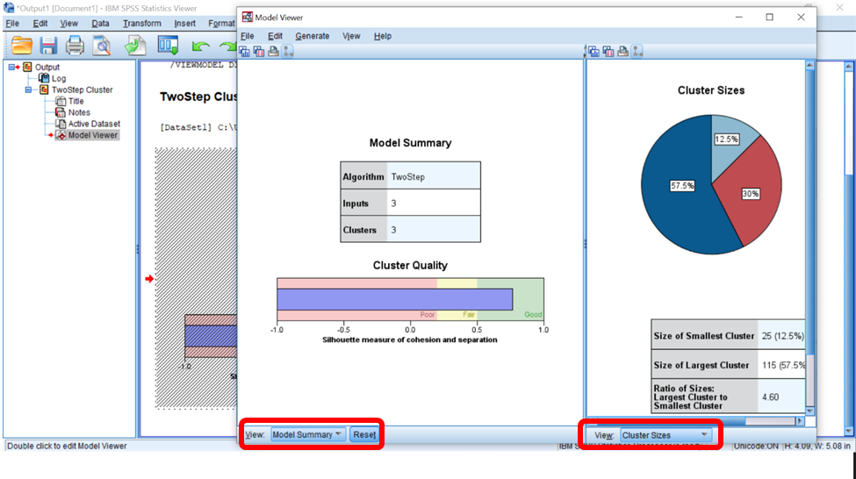Click the Save floppy disk icon
This screenshot has width=856, height=479.
pyautogui.click(x=48, y=46)
